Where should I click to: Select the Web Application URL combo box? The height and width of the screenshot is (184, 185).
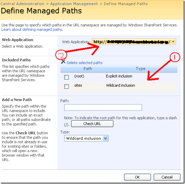coord(134,42)
